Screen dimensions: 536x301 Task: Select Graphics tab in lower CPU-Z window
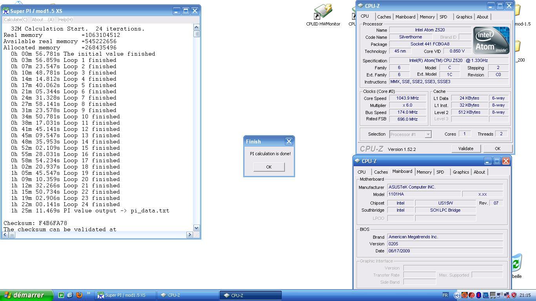461,172
